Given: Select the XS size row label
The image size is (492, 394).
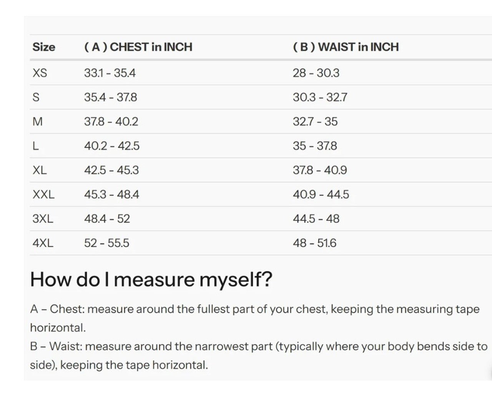Looking at the screenshot, I should (40, 73).
